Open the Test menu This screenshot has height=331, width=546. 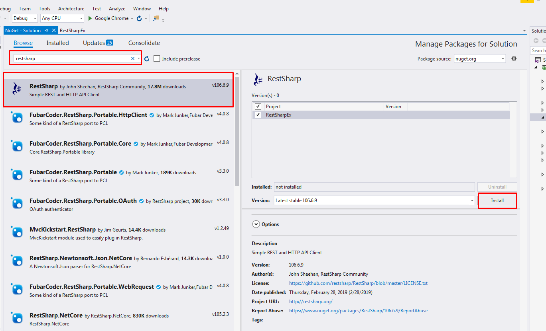point(96,8)
